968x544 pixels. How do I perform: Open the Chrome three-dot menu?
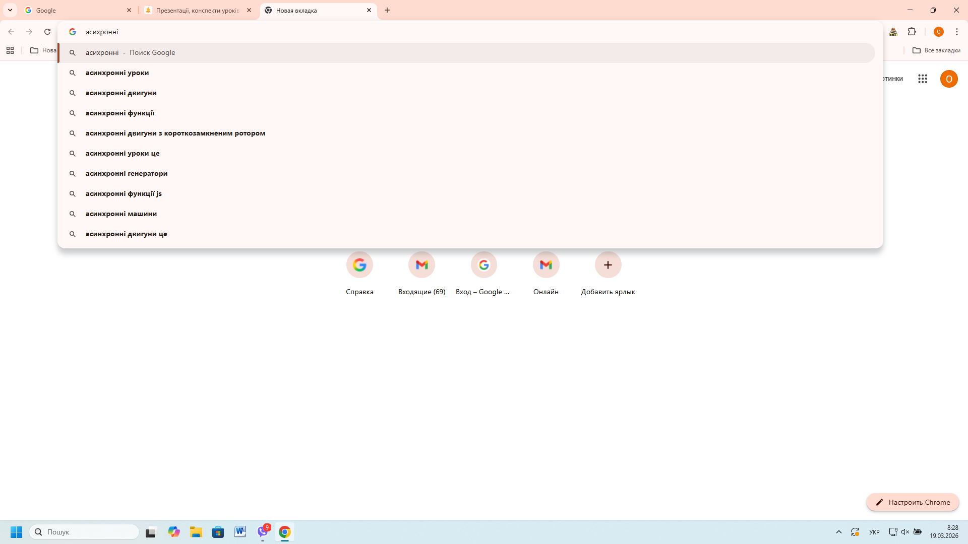coord(956,32)
